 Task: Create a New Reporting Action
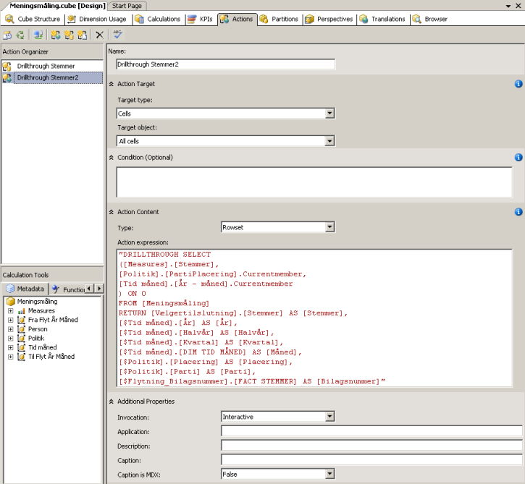[82, 35]
